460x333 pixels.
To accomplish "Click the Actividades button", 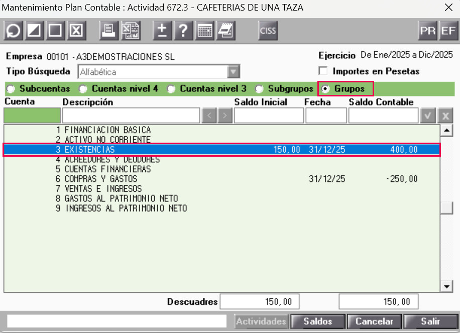I will coord(261,321).
